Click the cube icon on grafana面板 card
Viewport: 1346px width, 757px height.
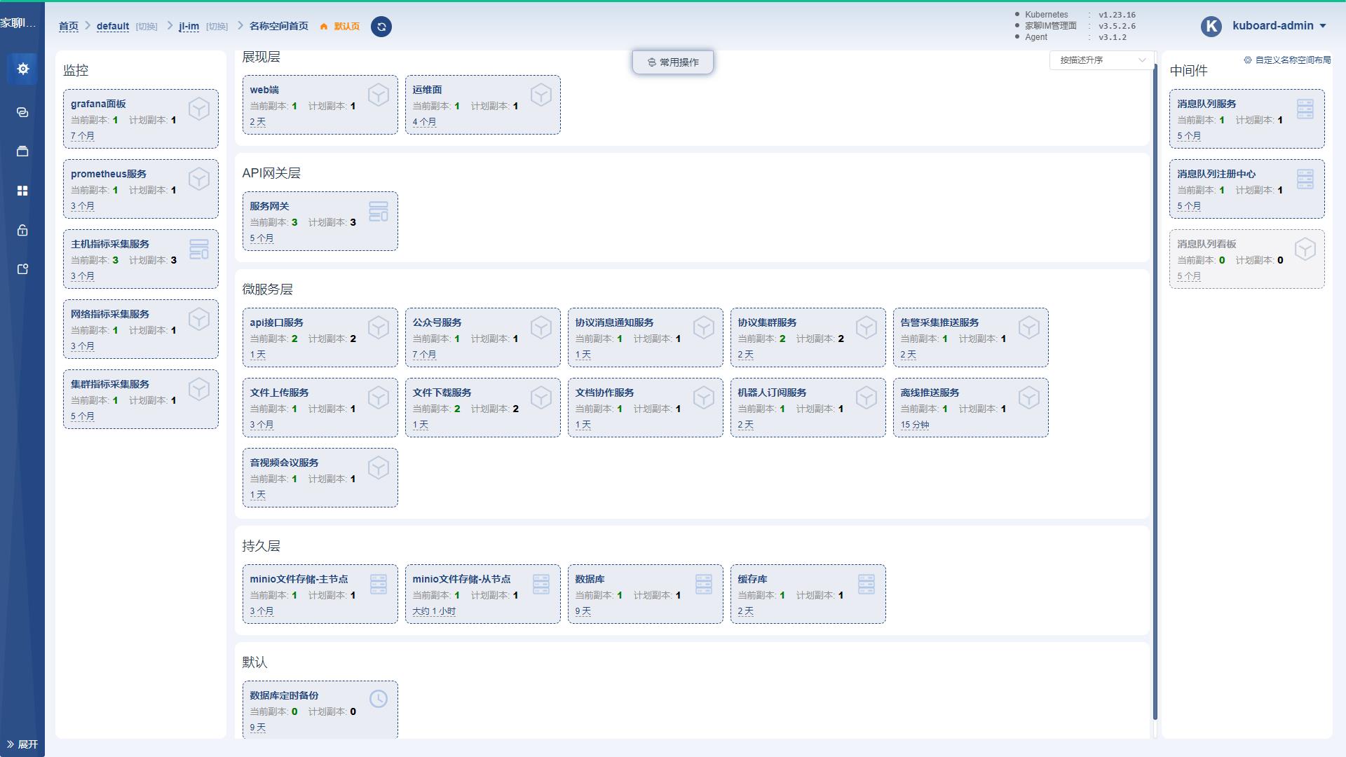point(199,109)
